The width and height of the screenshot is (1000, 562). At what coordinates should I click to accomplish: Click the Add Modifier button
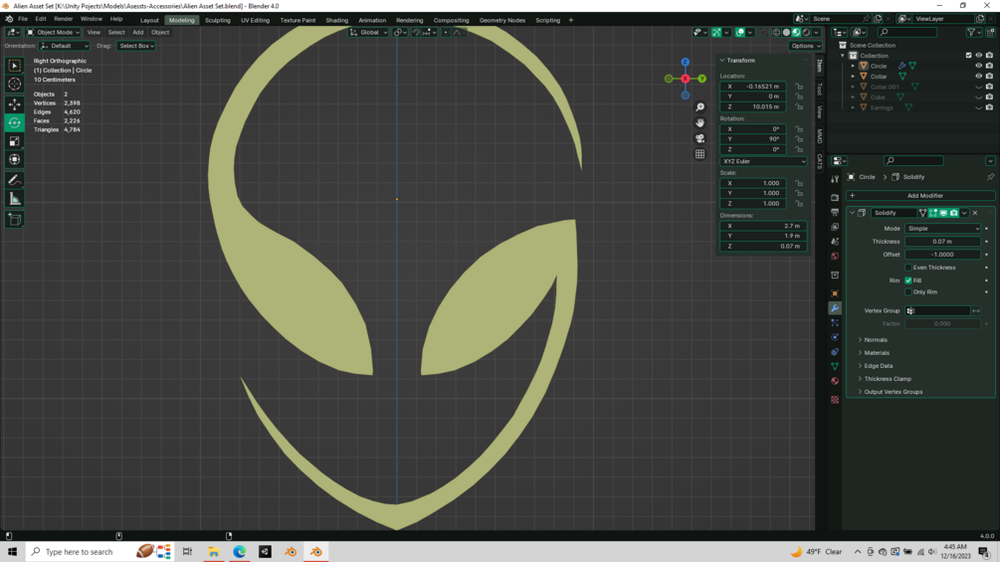point(920,196)
